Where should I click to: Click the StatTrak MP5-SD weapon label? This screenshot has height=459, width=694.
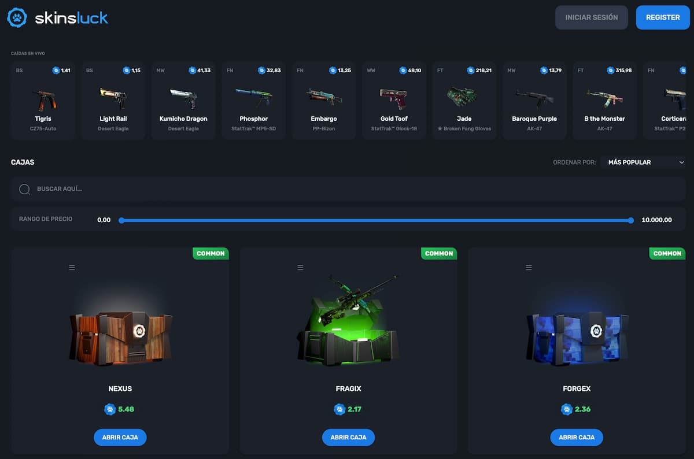tap(253, 129)
